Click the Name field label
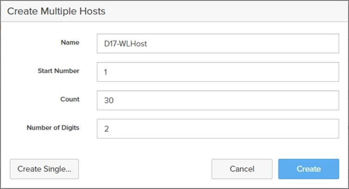Viewport: 349px width, 189px height. coord(70,42)
